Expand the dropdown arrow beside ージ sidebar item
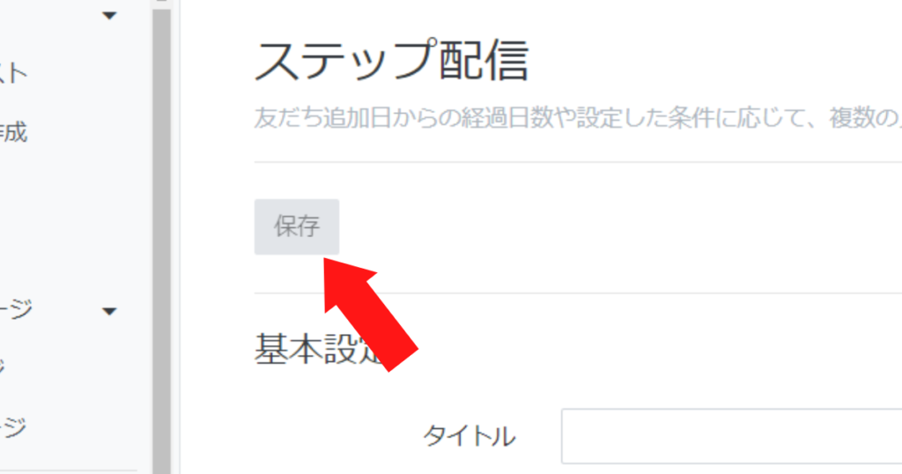The height and width of the screenshot is (474, 902). (109, 312)
